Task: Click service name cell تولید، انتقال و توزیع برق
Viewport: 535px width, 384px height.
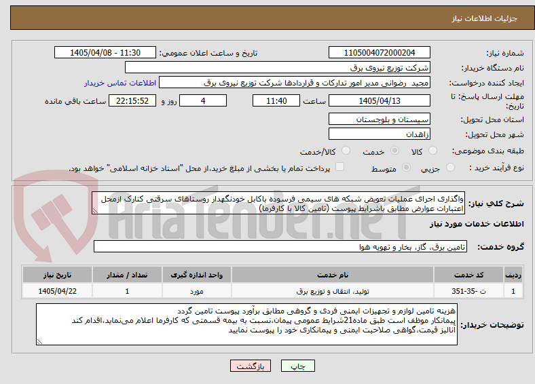Action: coord(333,291)
